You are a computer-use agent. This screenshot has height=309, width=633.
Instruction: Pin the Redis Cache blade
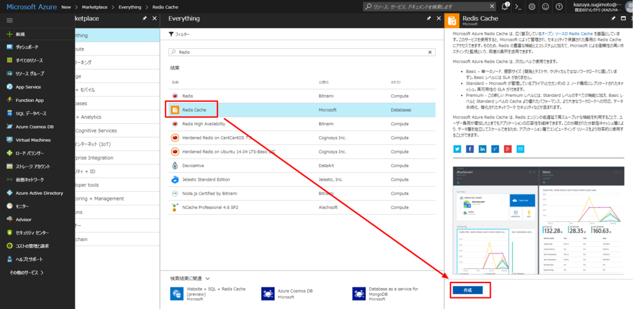pos(613,19)
